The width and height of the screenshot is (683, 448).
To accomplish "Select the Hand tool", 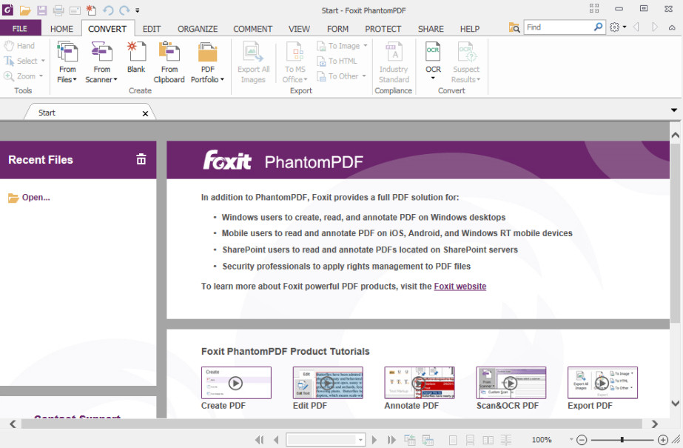I will point(19,46).
